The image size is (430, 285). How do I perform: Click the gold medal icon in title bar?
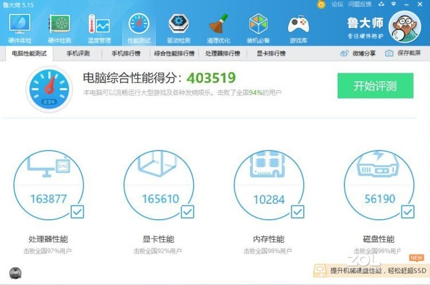[321, 4]
